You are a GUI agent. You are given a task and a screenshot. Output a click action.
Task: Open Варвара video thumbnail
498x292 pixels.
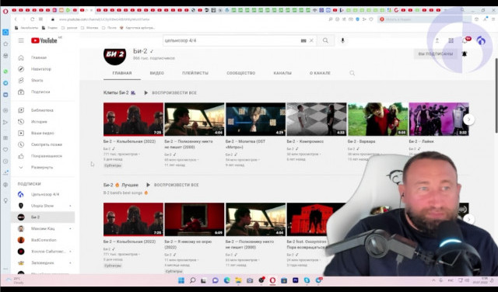click(377, 120)
